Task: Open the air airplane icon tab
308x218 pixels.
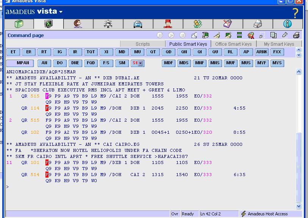Action: pyautogui.click(x=108, y=24)
